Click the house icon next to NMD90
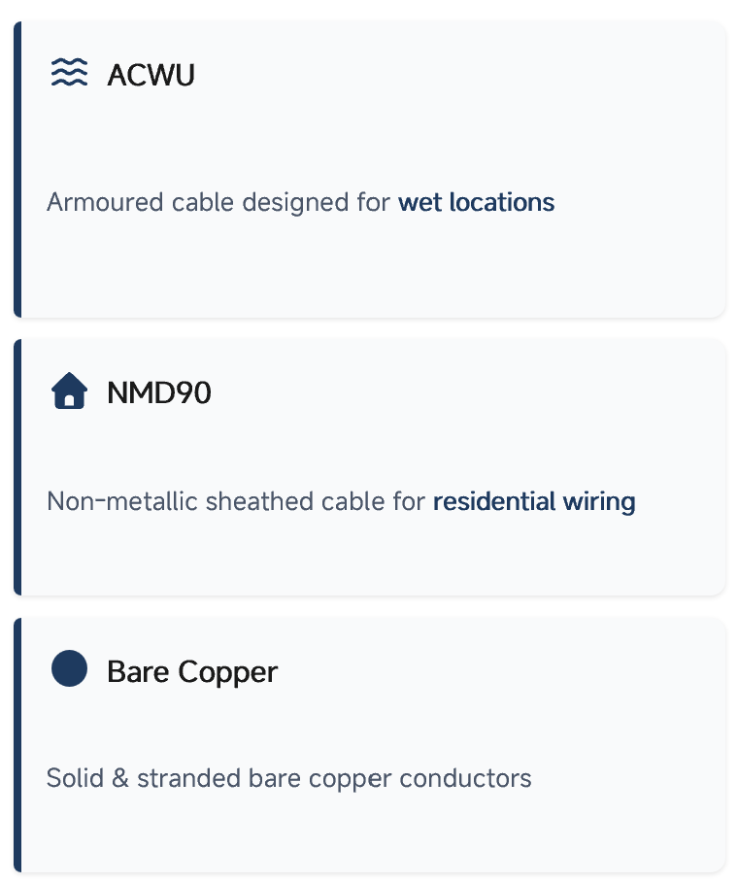738x884 pixels. 69,392
